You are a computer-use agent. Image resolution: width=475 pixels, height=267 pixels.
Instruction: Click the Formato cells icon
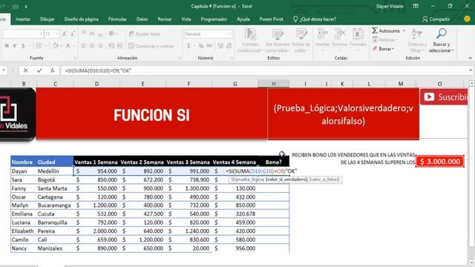pyautogui.click(x=358, y=35)
